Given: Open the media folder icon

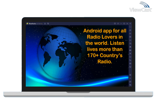Looking at the screenshot, I should pyautogui.click(x=130, y=57).
